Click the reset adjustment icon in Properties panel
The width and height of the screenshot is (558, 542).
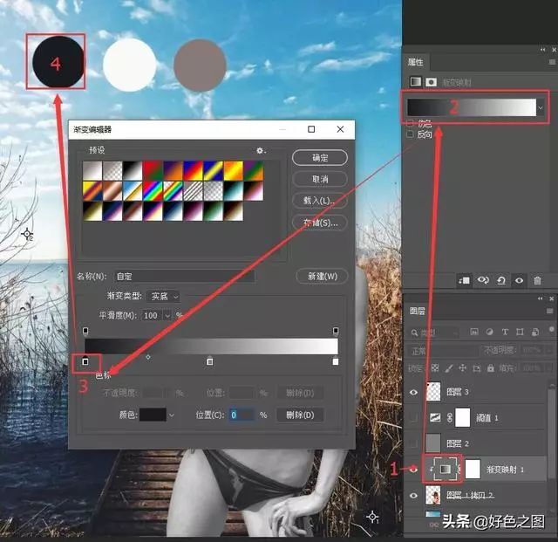click(501, 280)
